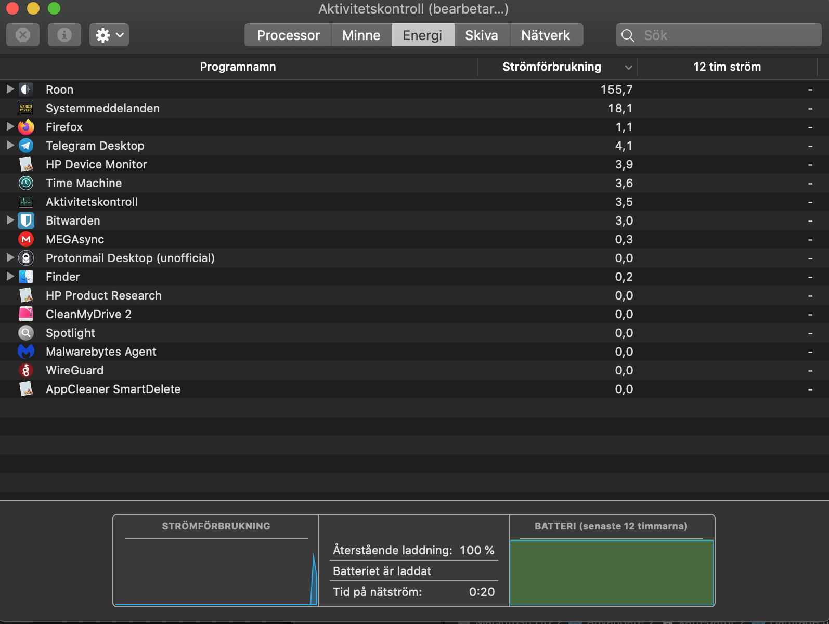Click the Firefox icon

[26, 127]
